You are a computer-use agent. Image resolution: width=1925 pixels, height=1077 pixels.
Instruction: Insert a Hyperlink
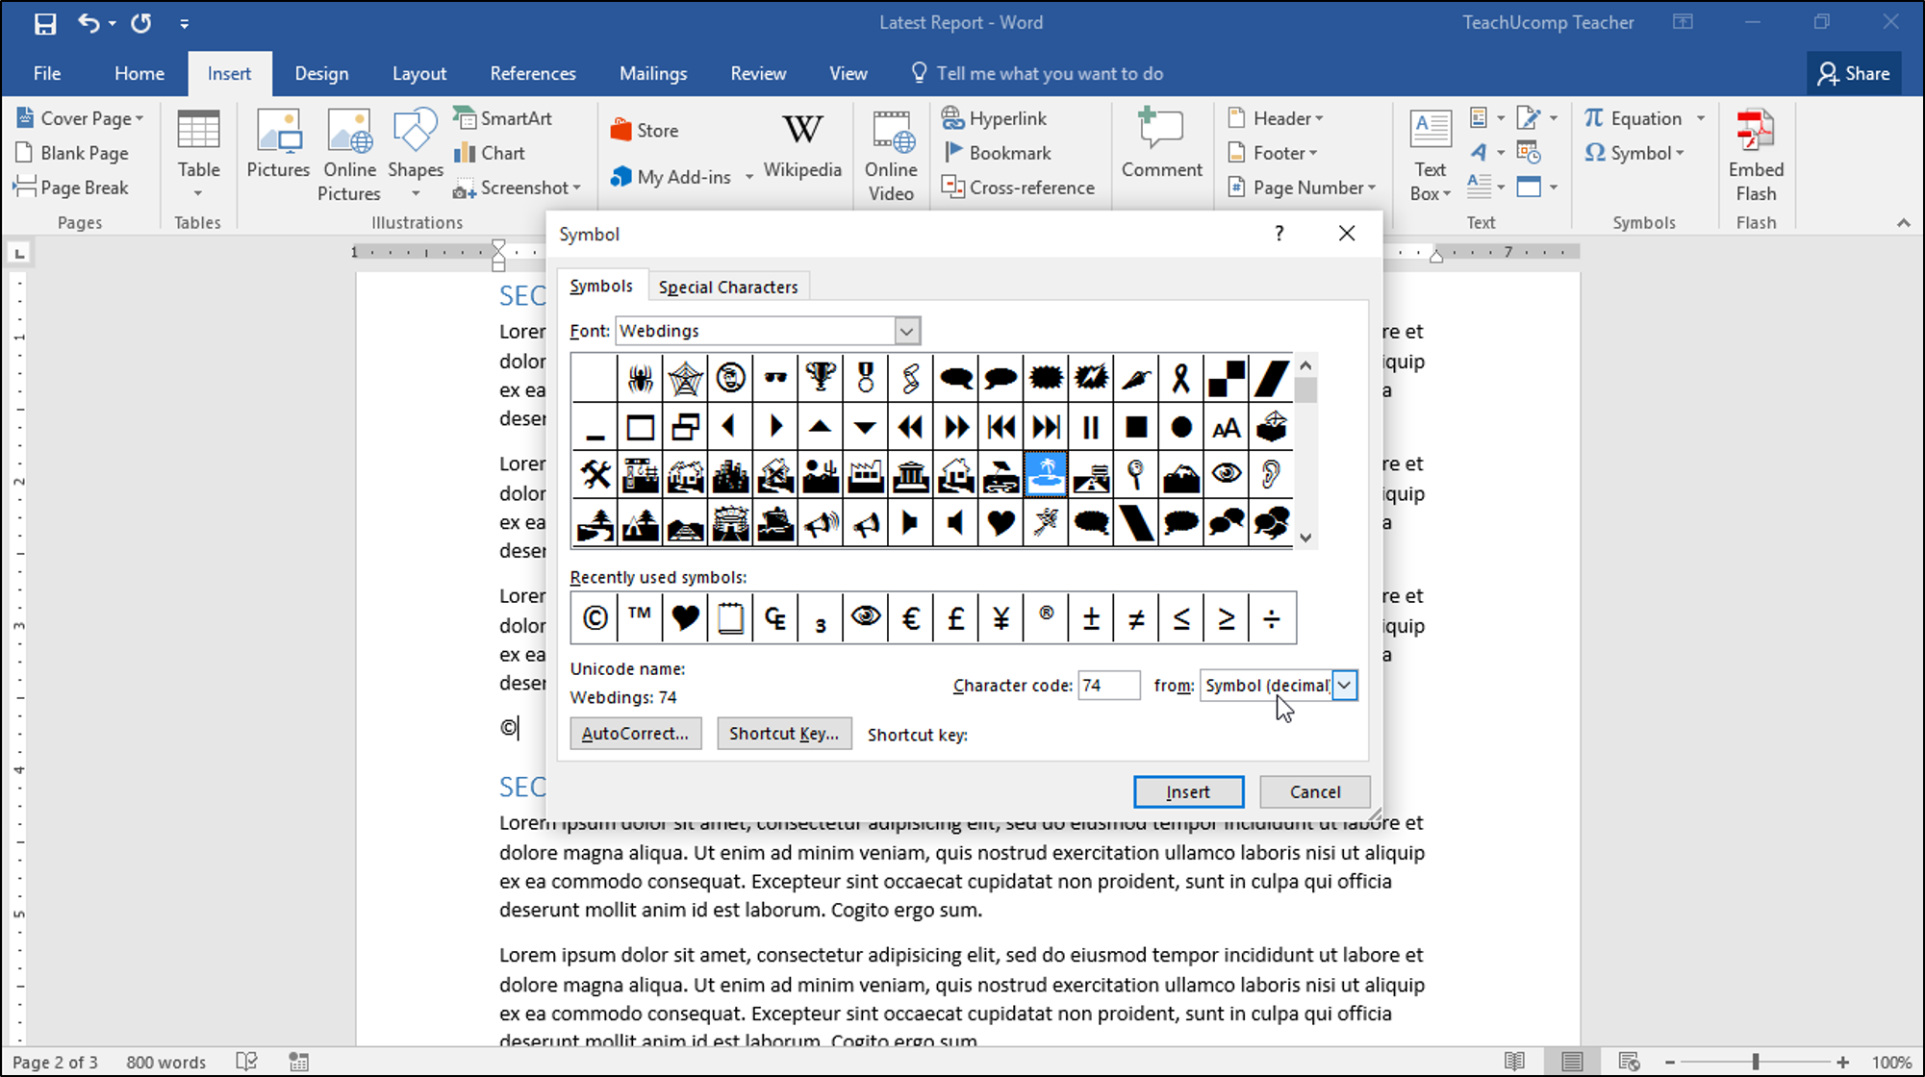pos(994,118)
